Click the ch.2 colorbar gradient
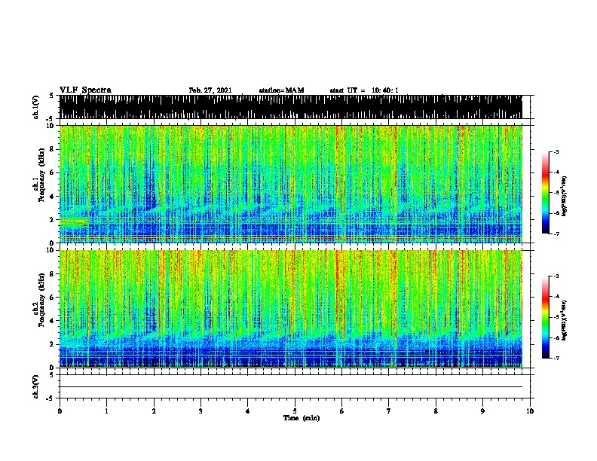Viewport: 597px width, 461px height. [x=545, y=317]
